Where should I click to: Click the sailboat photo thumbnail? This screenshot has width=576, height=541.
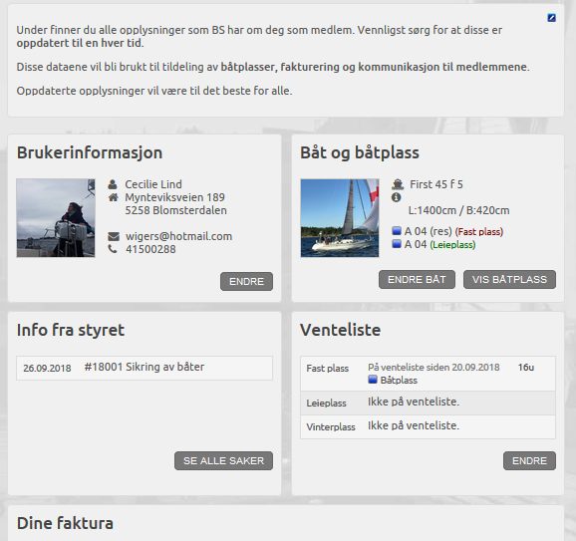pyautogui.click(x=340, y=218)
